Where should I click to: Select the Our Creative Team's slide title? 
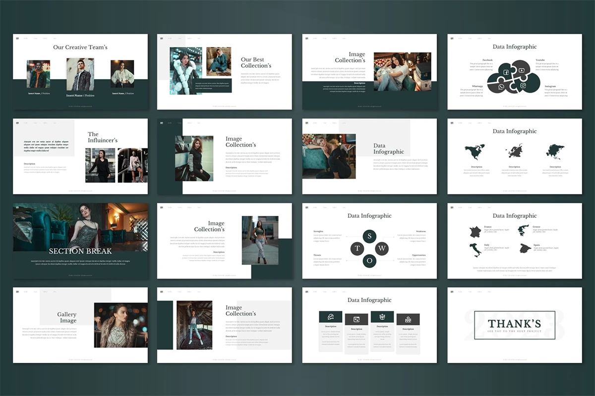(80, 48)
